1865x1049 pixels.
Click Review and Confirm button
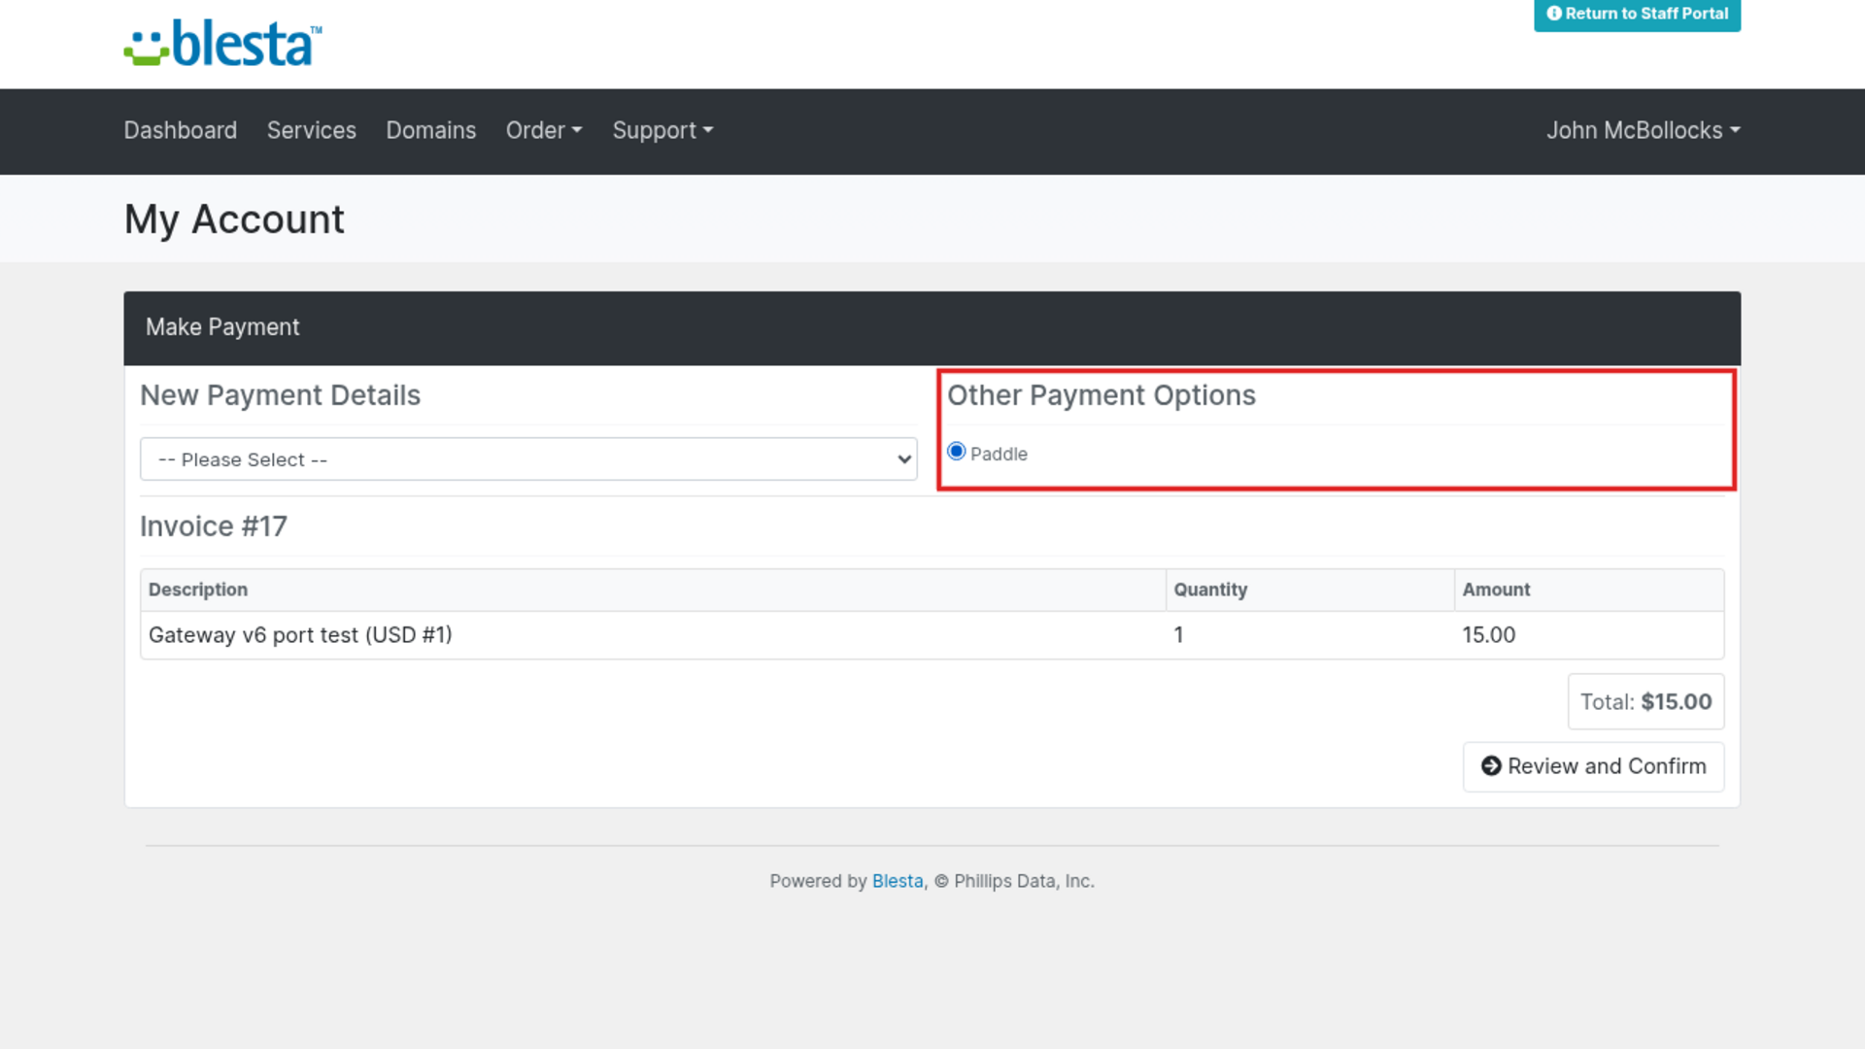click(x=1593, y=766)
